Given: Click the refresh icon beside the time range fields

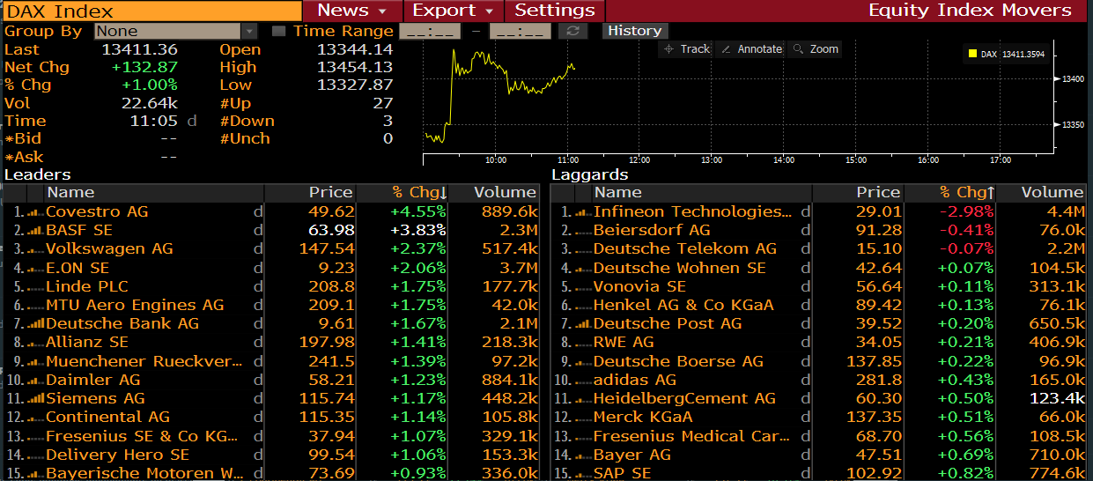Looking at the screenshot, I should pyautogui.click(x=573, y=31).
